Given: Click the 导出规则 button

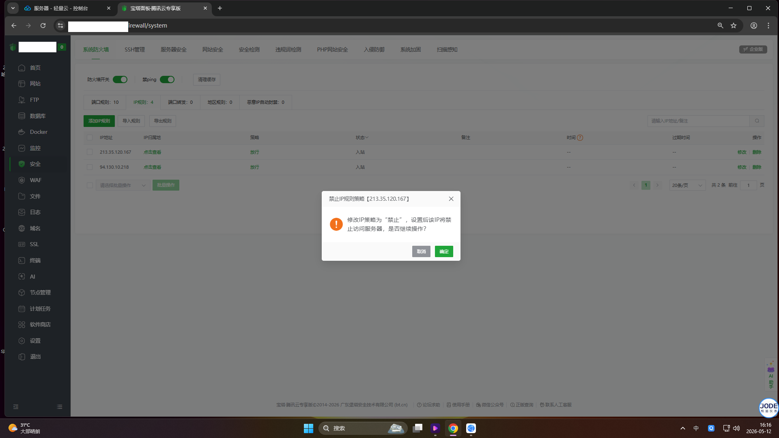Looking at the screenshot, I should point(163,121).
